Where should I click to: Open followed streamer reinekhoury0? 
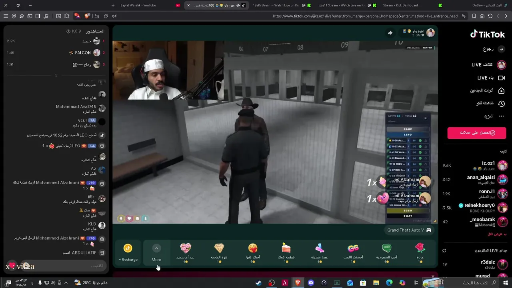coord(483,208)
